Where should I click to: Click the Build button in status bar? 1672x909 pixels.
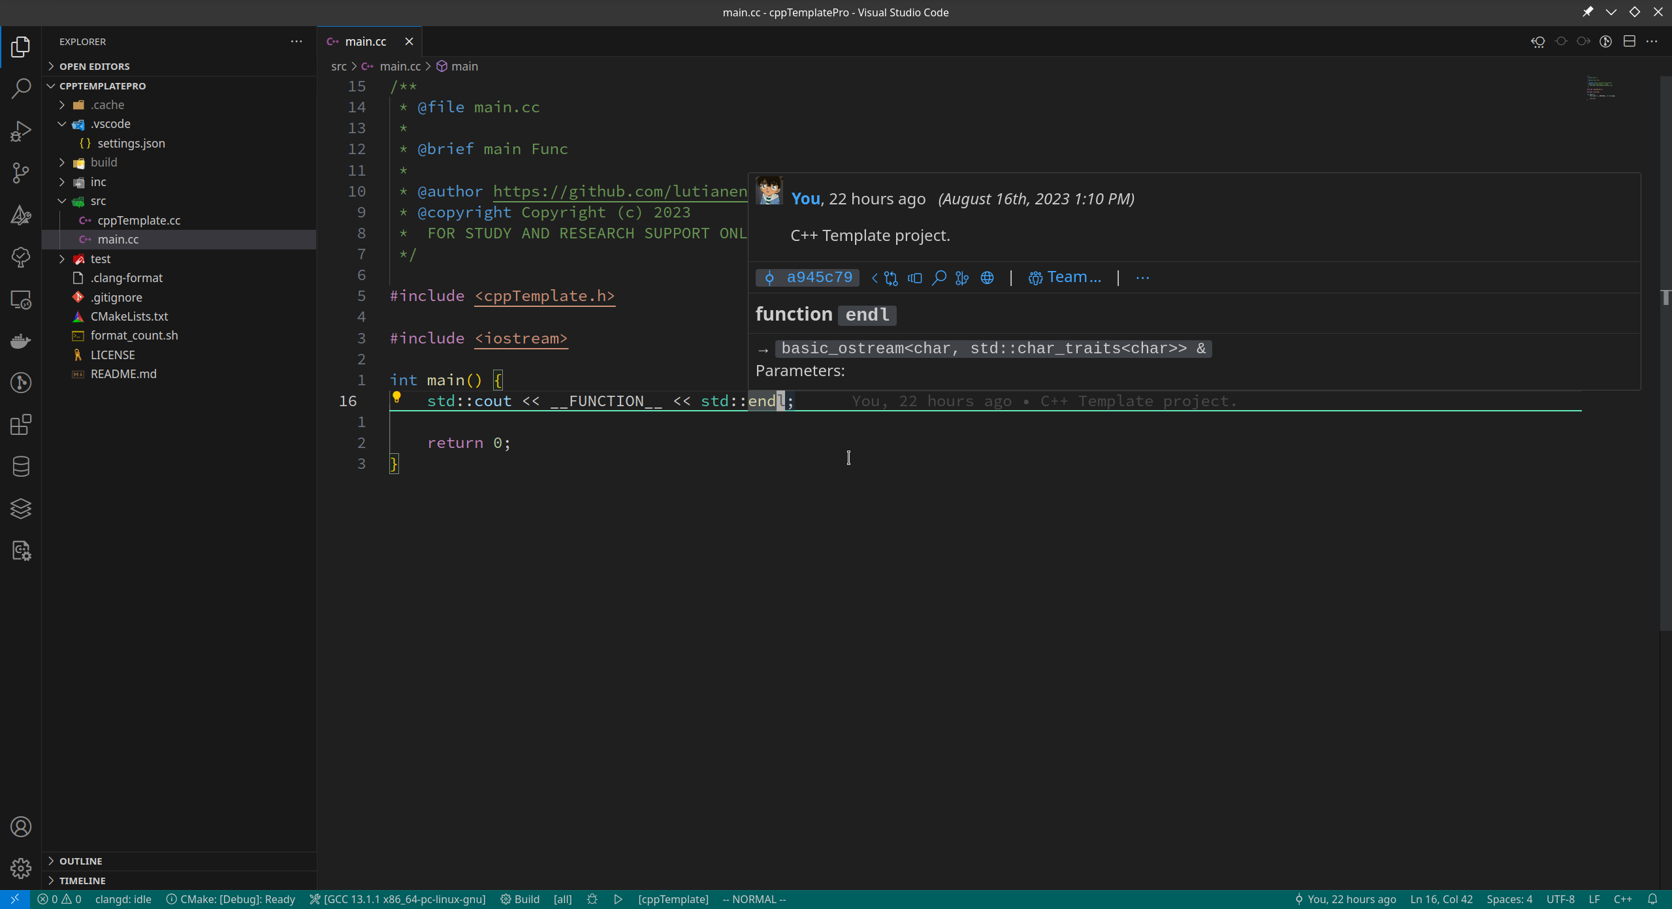coord(521,899)
